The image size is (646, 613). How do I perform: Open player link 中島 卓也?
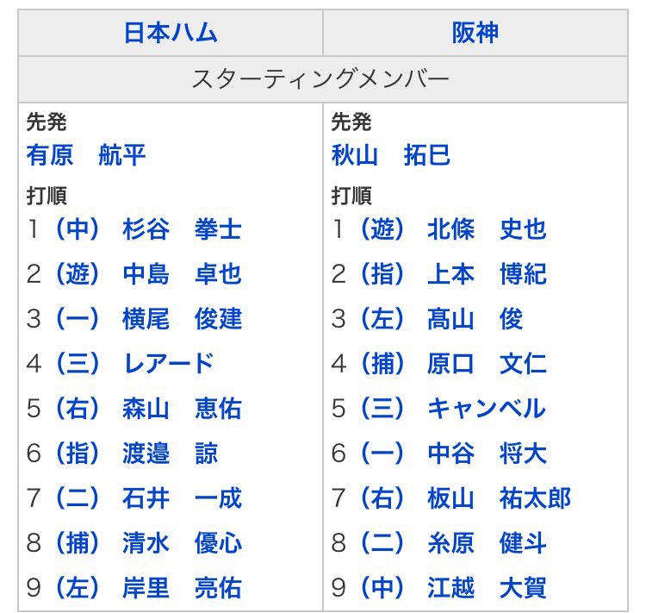point(182,275)
